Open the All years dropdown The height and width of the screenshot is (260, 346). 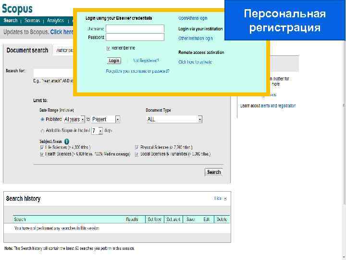pos(74,119)
